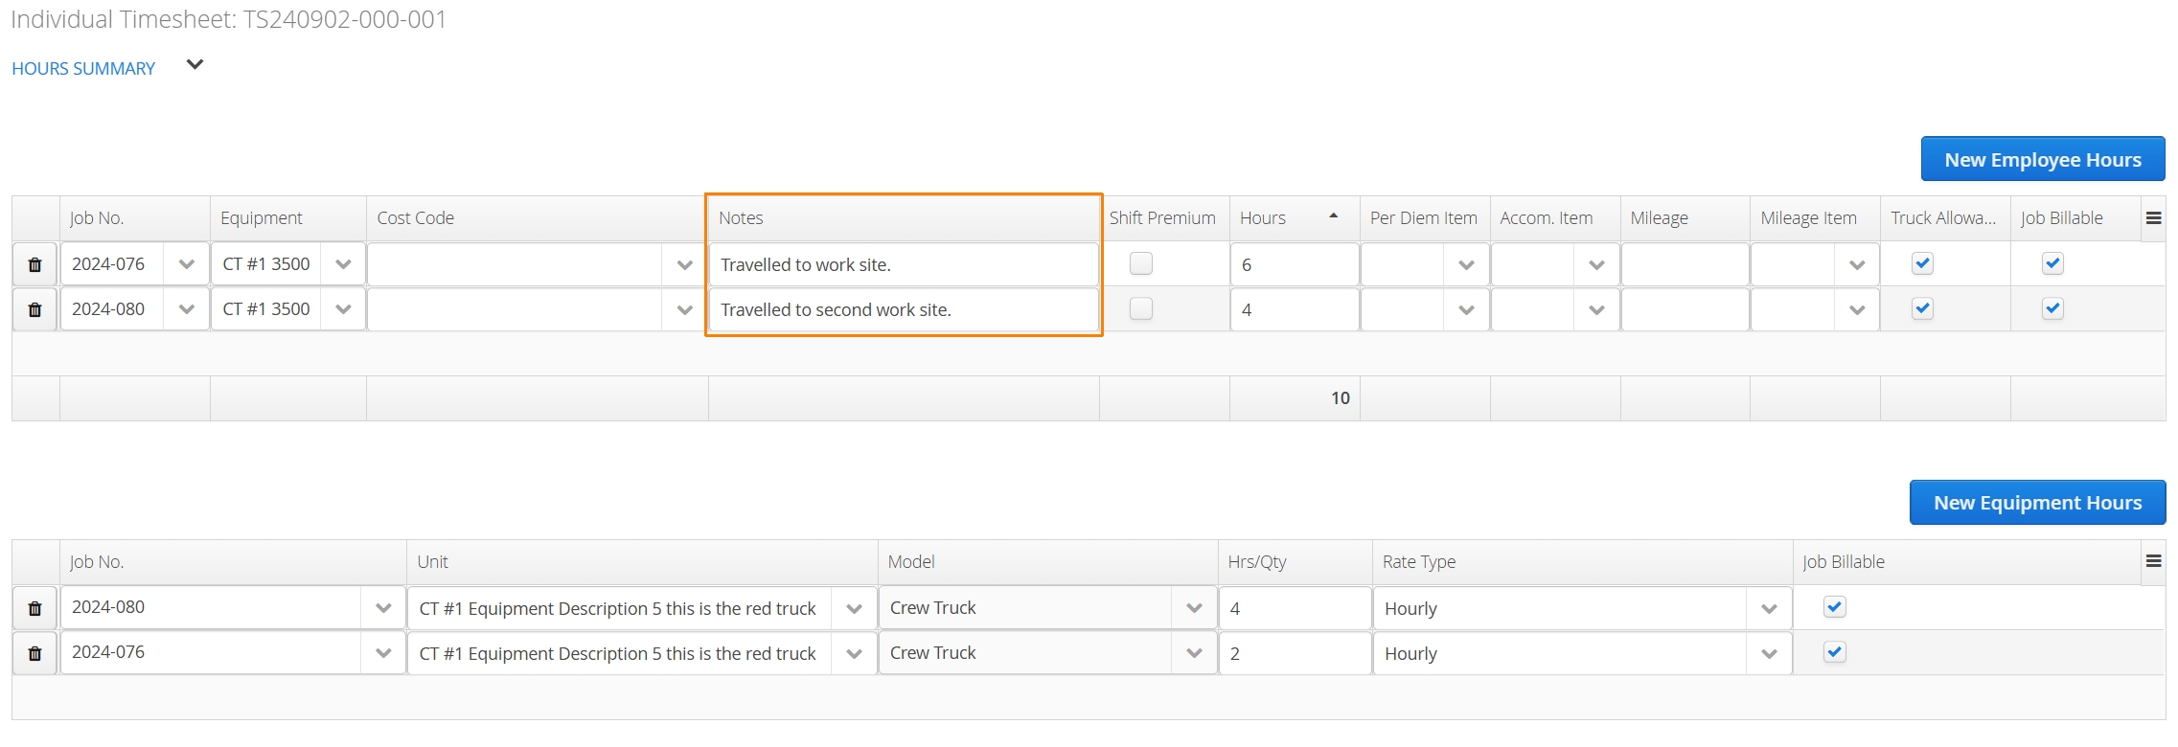Click the Individual Timesheet TS240902-000-001 title

coord(228,19)
